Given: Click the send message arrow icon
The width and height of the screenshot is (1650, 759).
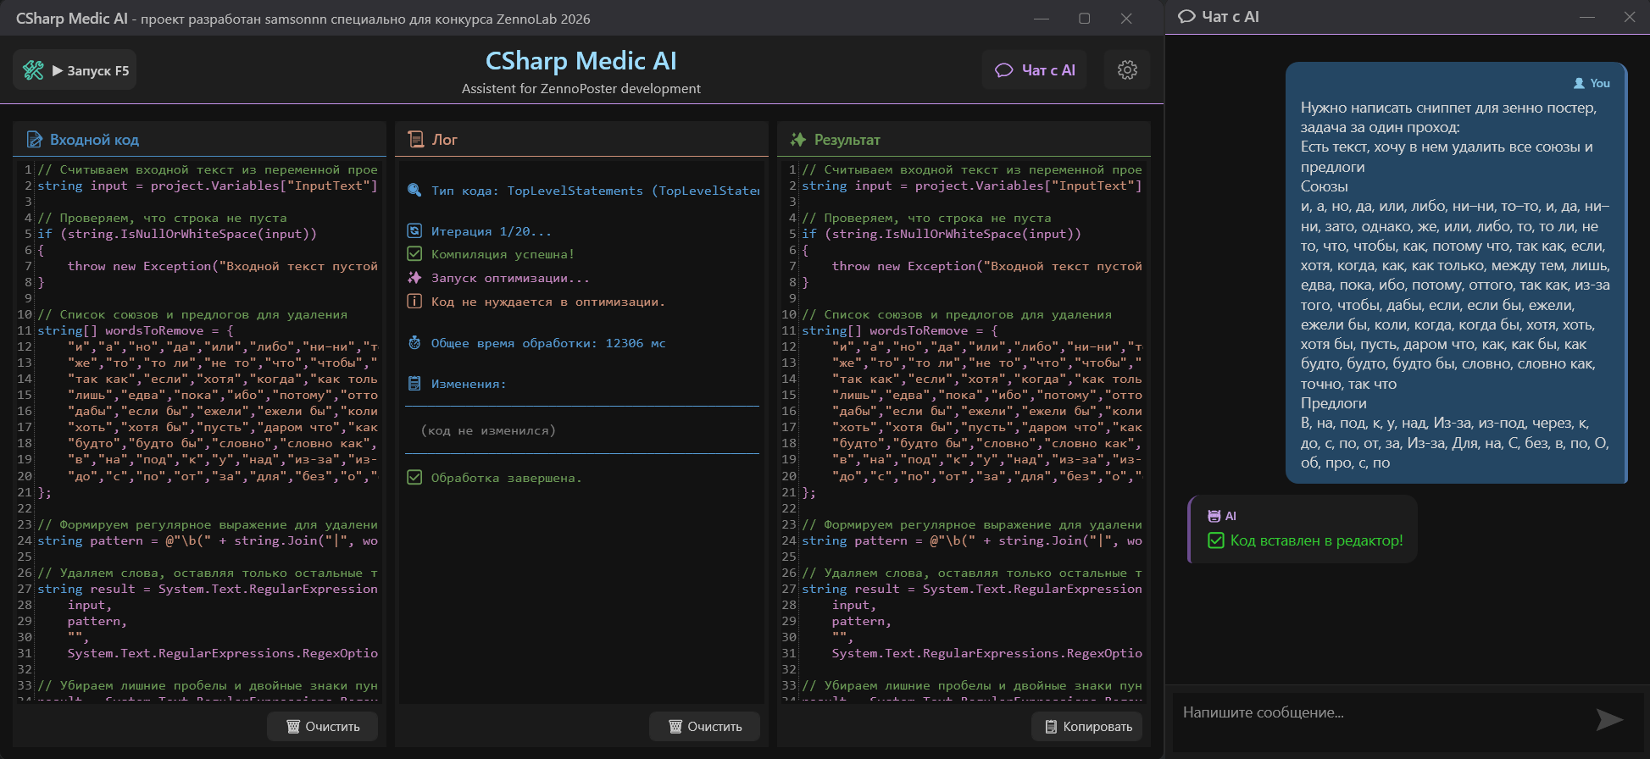Looking at the screenshot, I should point(1608,719).
